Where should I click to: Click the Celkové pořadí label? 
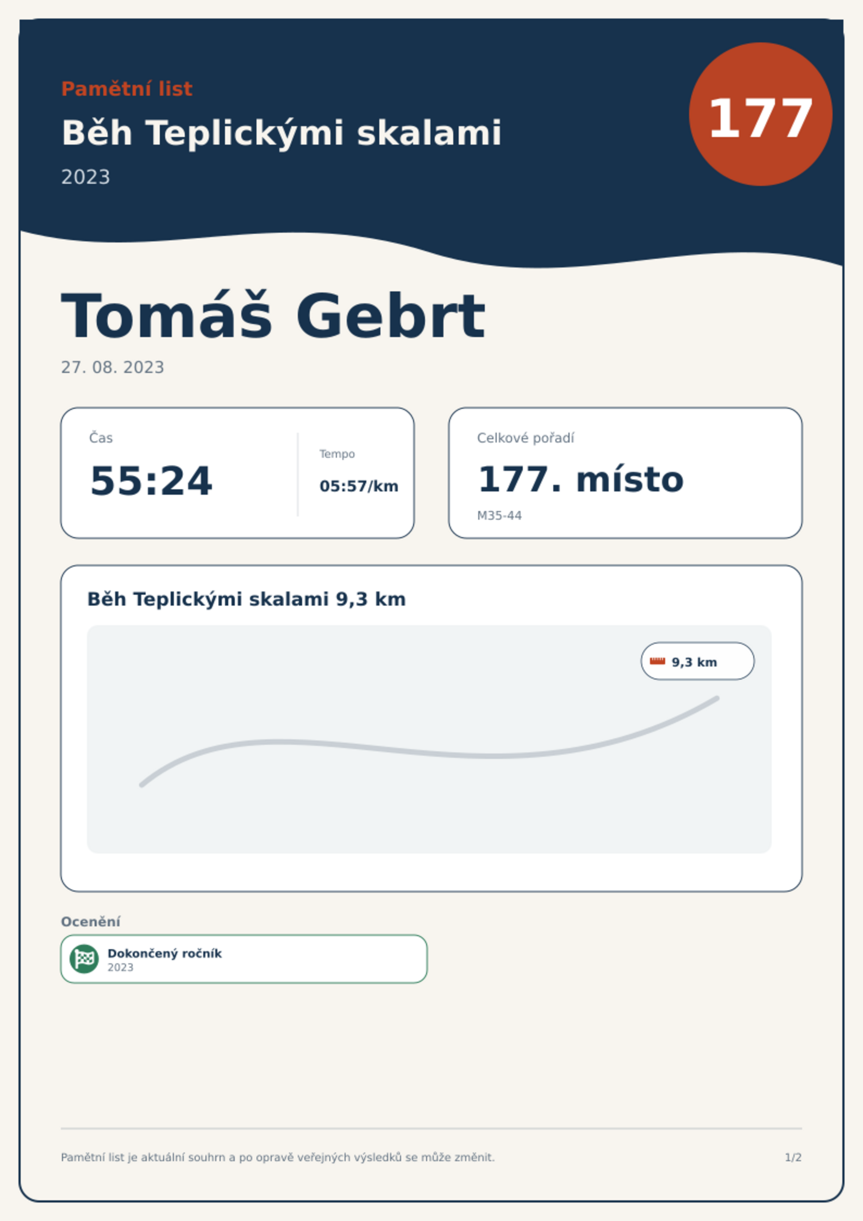(x=526, y=438)
